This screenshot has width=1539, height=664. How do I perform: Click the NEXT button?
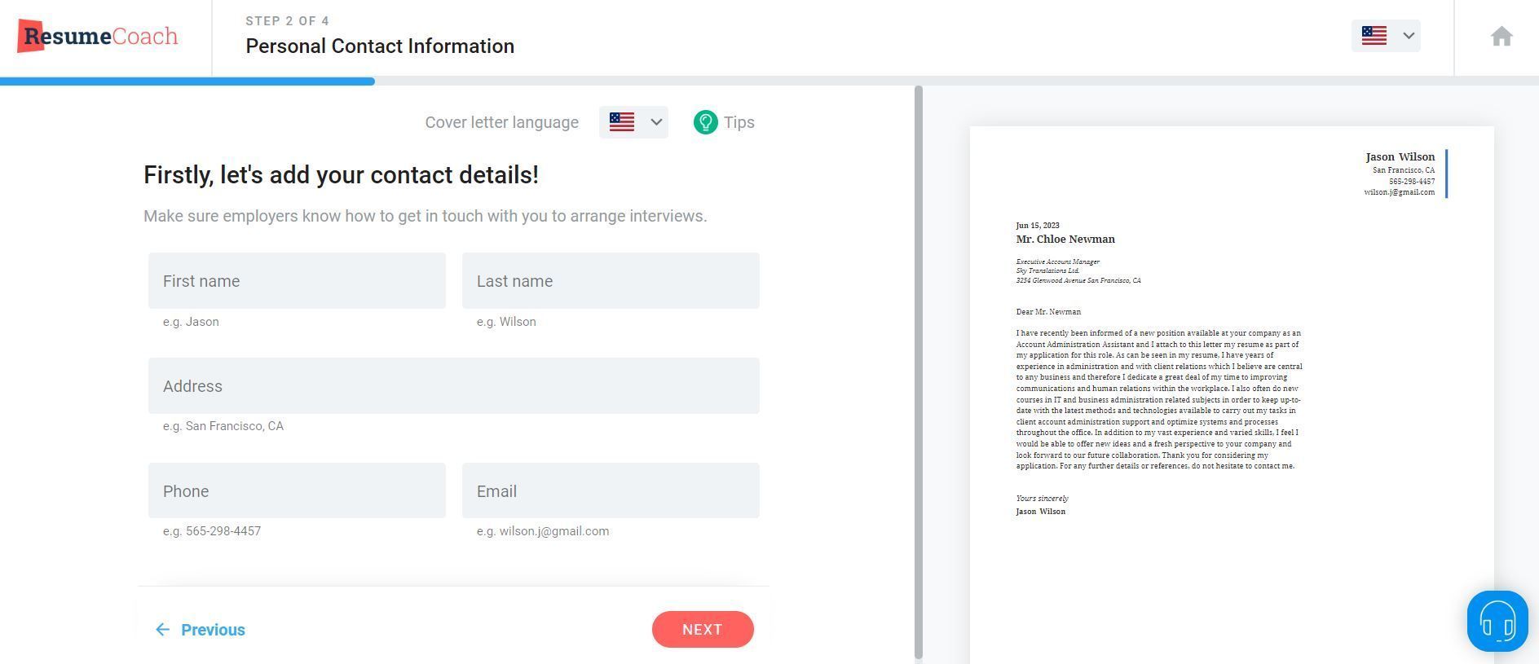click(703, 630)
